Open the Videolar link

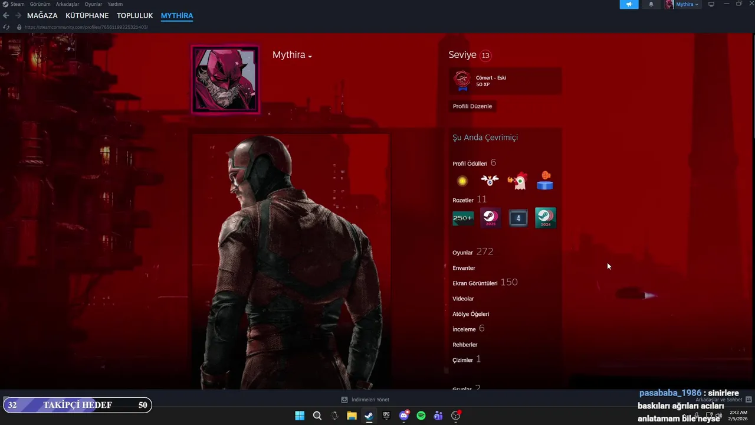click(463, 299)
